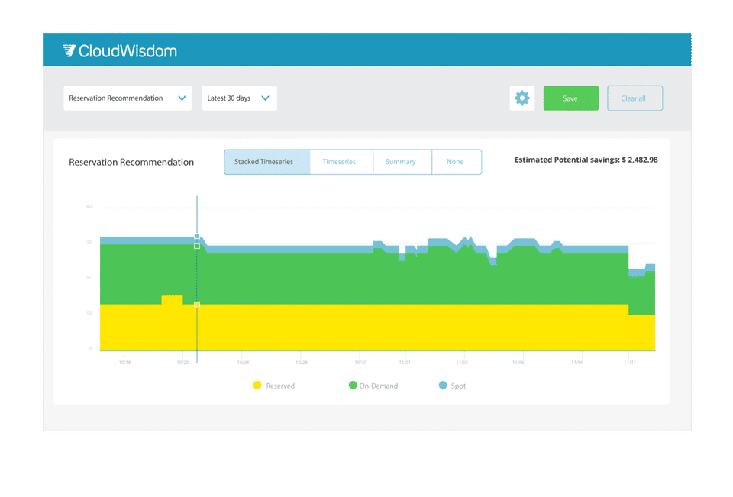Click the 11/03 x-axis label

point(462,363)
